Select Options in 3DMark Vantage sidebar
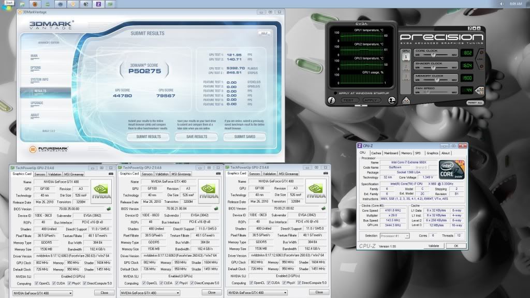This screenshot has width=530, height=298. coord(36,68)
